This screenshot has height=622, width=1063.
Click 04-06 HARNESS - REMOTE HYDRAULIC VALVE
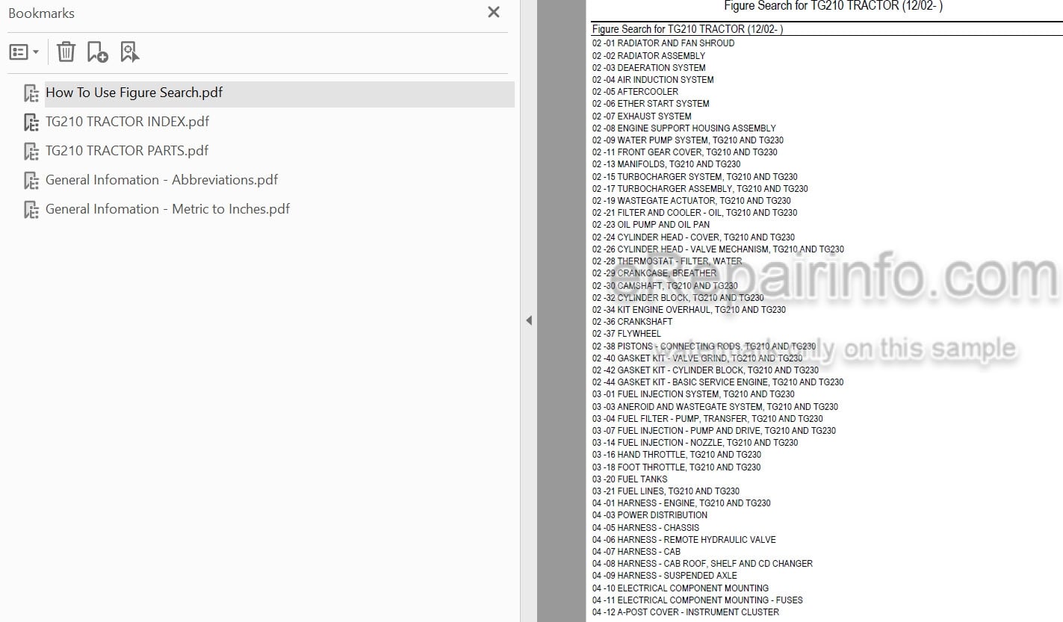tap(684, 540)
